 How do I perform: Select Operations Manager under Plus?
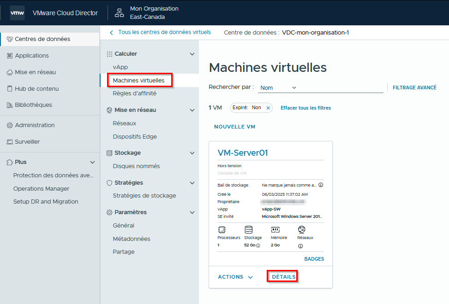[x=41, y=189]
